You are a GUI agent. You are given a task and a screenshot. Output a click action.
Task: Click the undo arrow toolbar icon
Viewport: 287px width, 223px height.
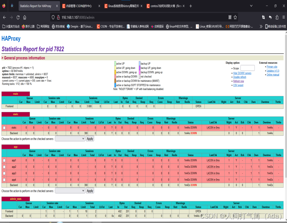coord(270,18)
